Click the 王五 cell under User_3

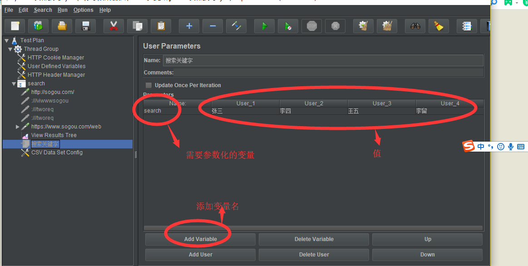381,111
